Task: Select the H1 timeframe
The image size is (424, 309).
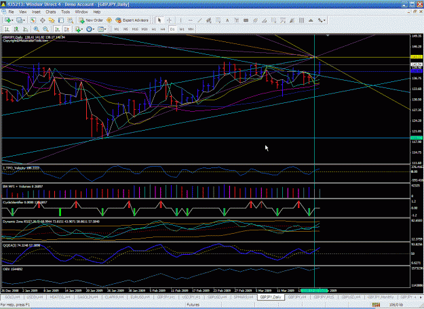Action: coord(154,29)
